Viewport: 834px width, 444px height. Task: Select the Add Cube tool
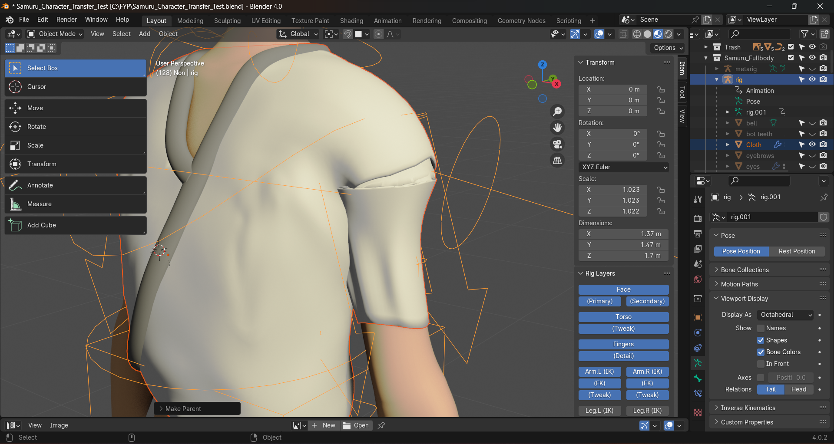coord(76,225)
